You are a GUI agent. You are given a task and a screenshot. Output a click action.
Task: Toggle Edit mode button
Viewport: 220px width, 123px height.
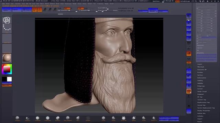coord(34,10)
